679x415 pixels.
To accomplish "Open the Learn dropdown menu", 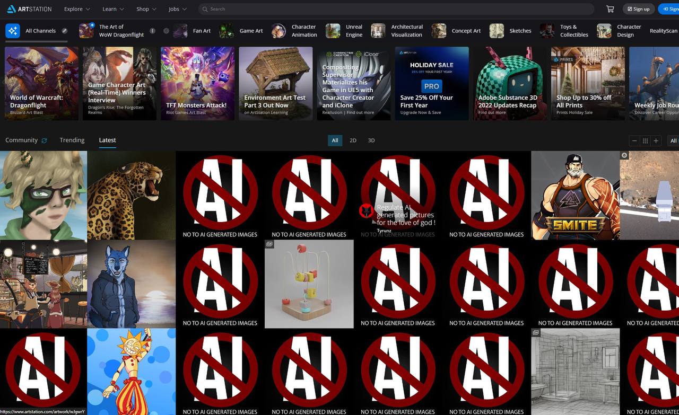I will tap(113, 9).
